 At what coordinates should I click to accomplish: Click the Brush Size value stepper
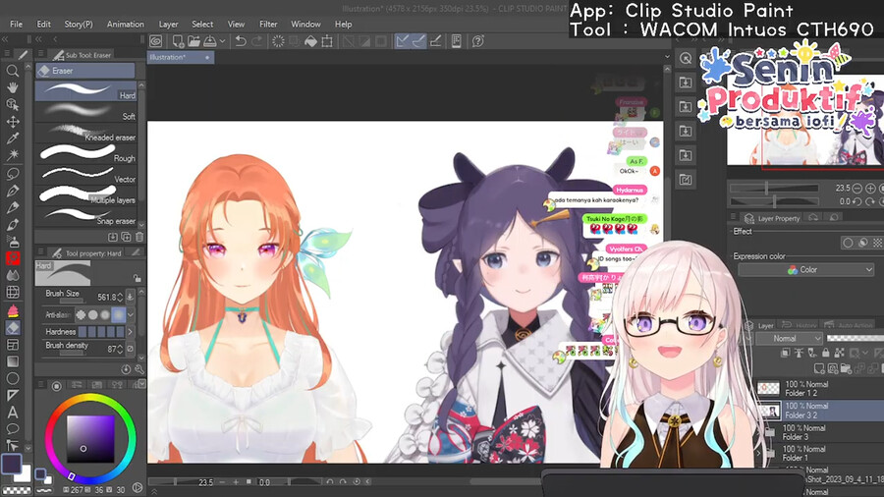[x=122, y=297]
